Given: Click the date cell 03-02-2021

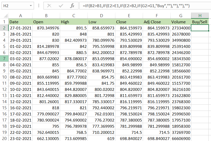Looking at the screenshot, I should [x=20, y=59].
